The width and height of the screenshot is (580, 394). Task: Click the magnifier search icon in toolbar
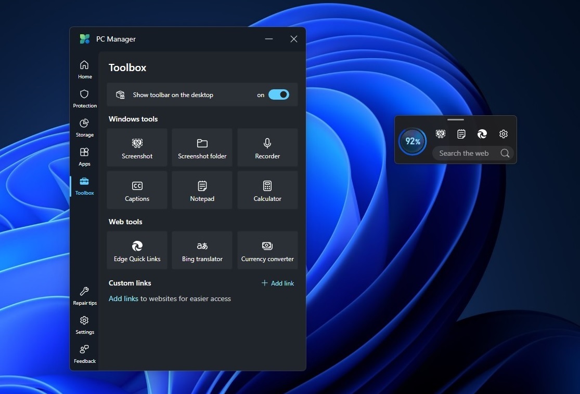pyautogui.click(x=505, y=153)
